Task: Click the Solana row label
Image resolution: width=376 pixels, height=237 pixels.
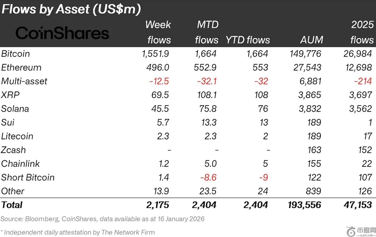Action: click(15, 108)
